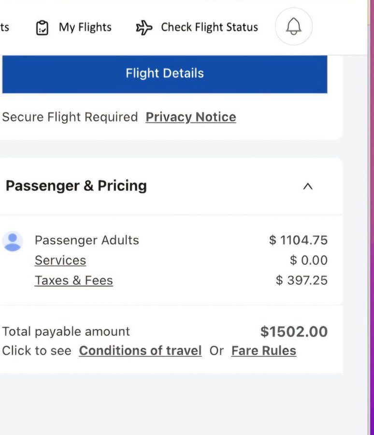Click the Secure Flight Required text
The height and width of the screenshot is (435, 374).
pos(70,117)
